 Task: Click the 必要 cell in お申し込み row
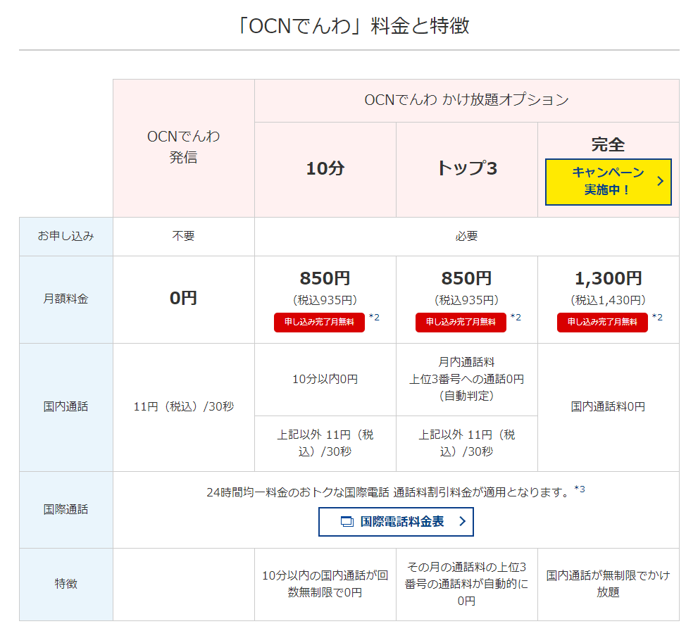[467, 237]
